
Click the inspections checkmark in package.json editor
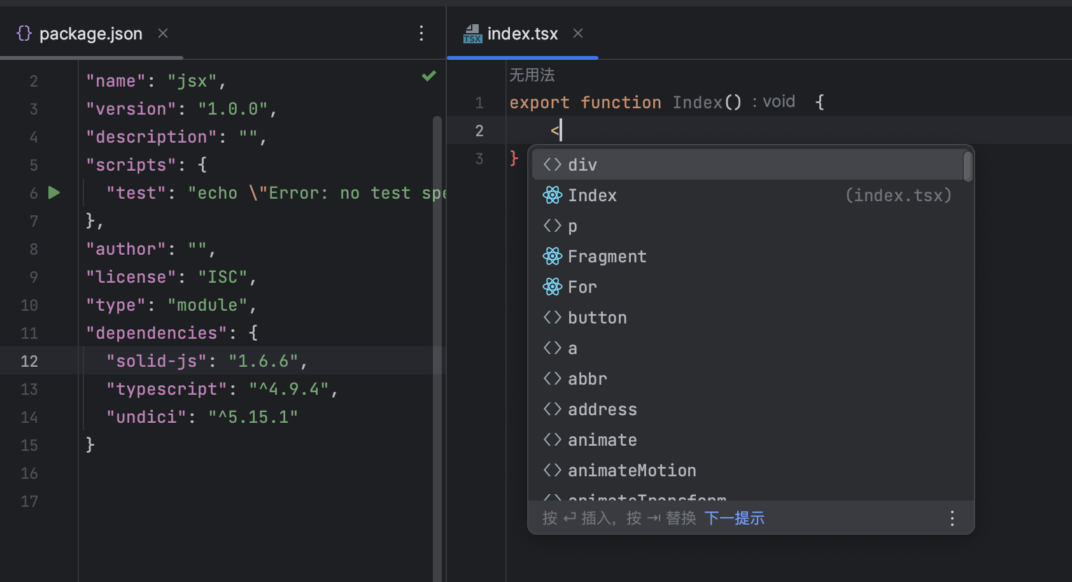coord(428,76)
